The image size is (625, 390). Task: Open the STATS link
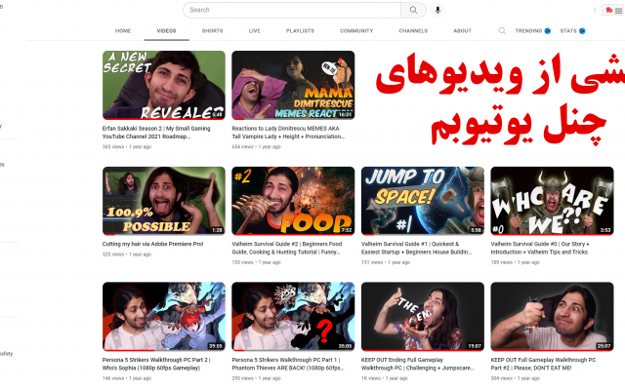coord(568,31)
